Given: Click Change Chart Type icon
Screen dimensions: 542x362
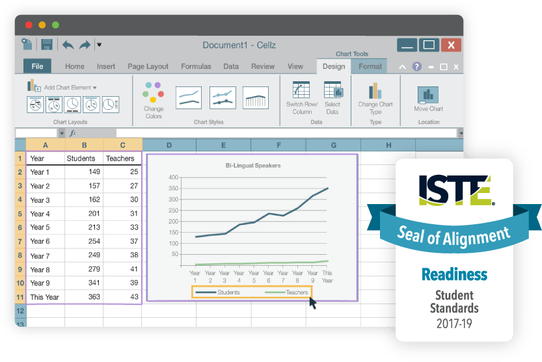Looking at the screenshot, I should coord(375,91).
